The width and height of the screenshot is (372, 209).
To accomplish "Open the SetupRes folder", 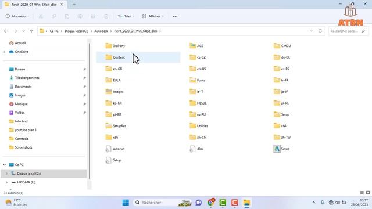I will click(x=116, y=126).
